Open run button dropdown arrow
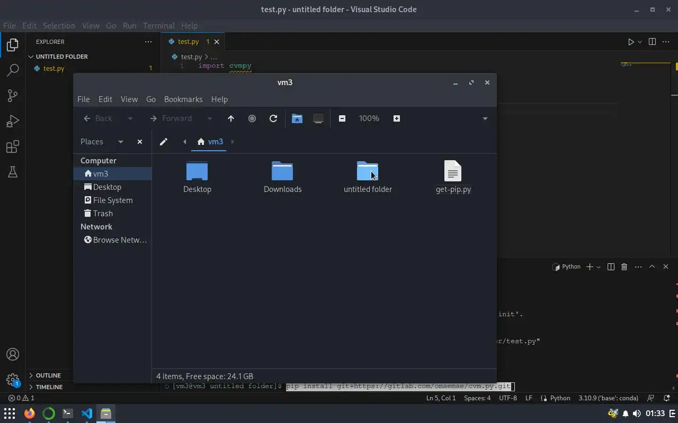The width and height of the screenshot is (678, 423). [x=640, y=42]
